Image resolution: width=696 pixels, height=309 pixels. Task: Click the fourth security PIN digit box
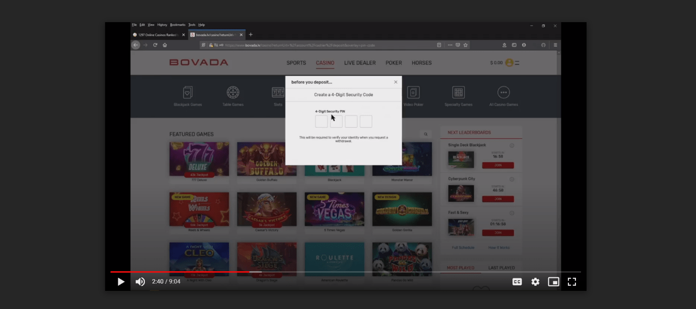[x=366, y=121]
